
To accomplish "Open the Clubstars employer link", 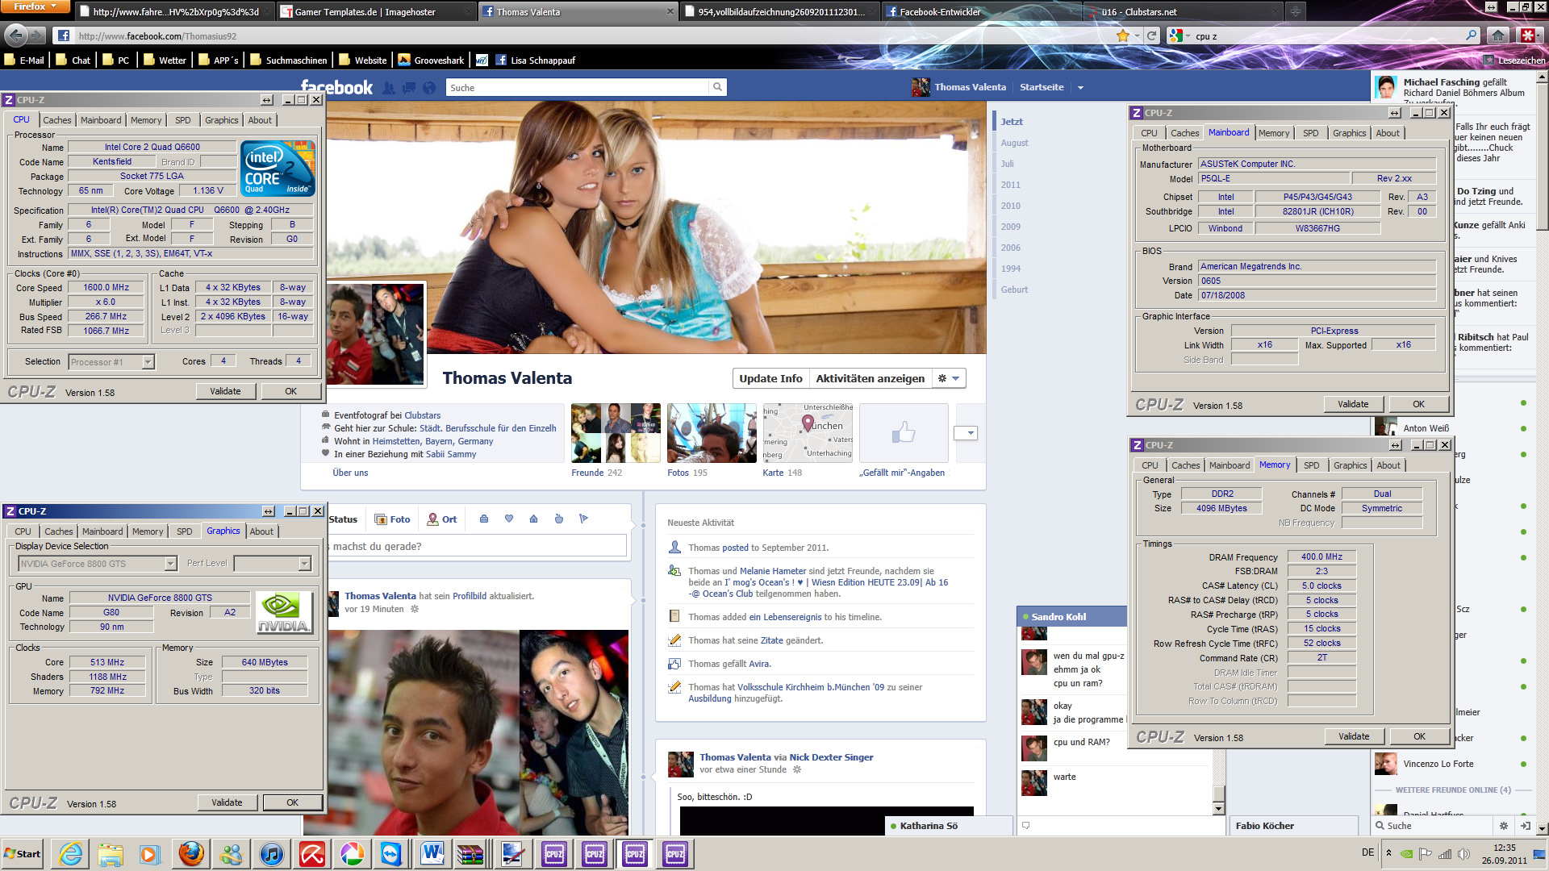I will [x=422, y=415].
